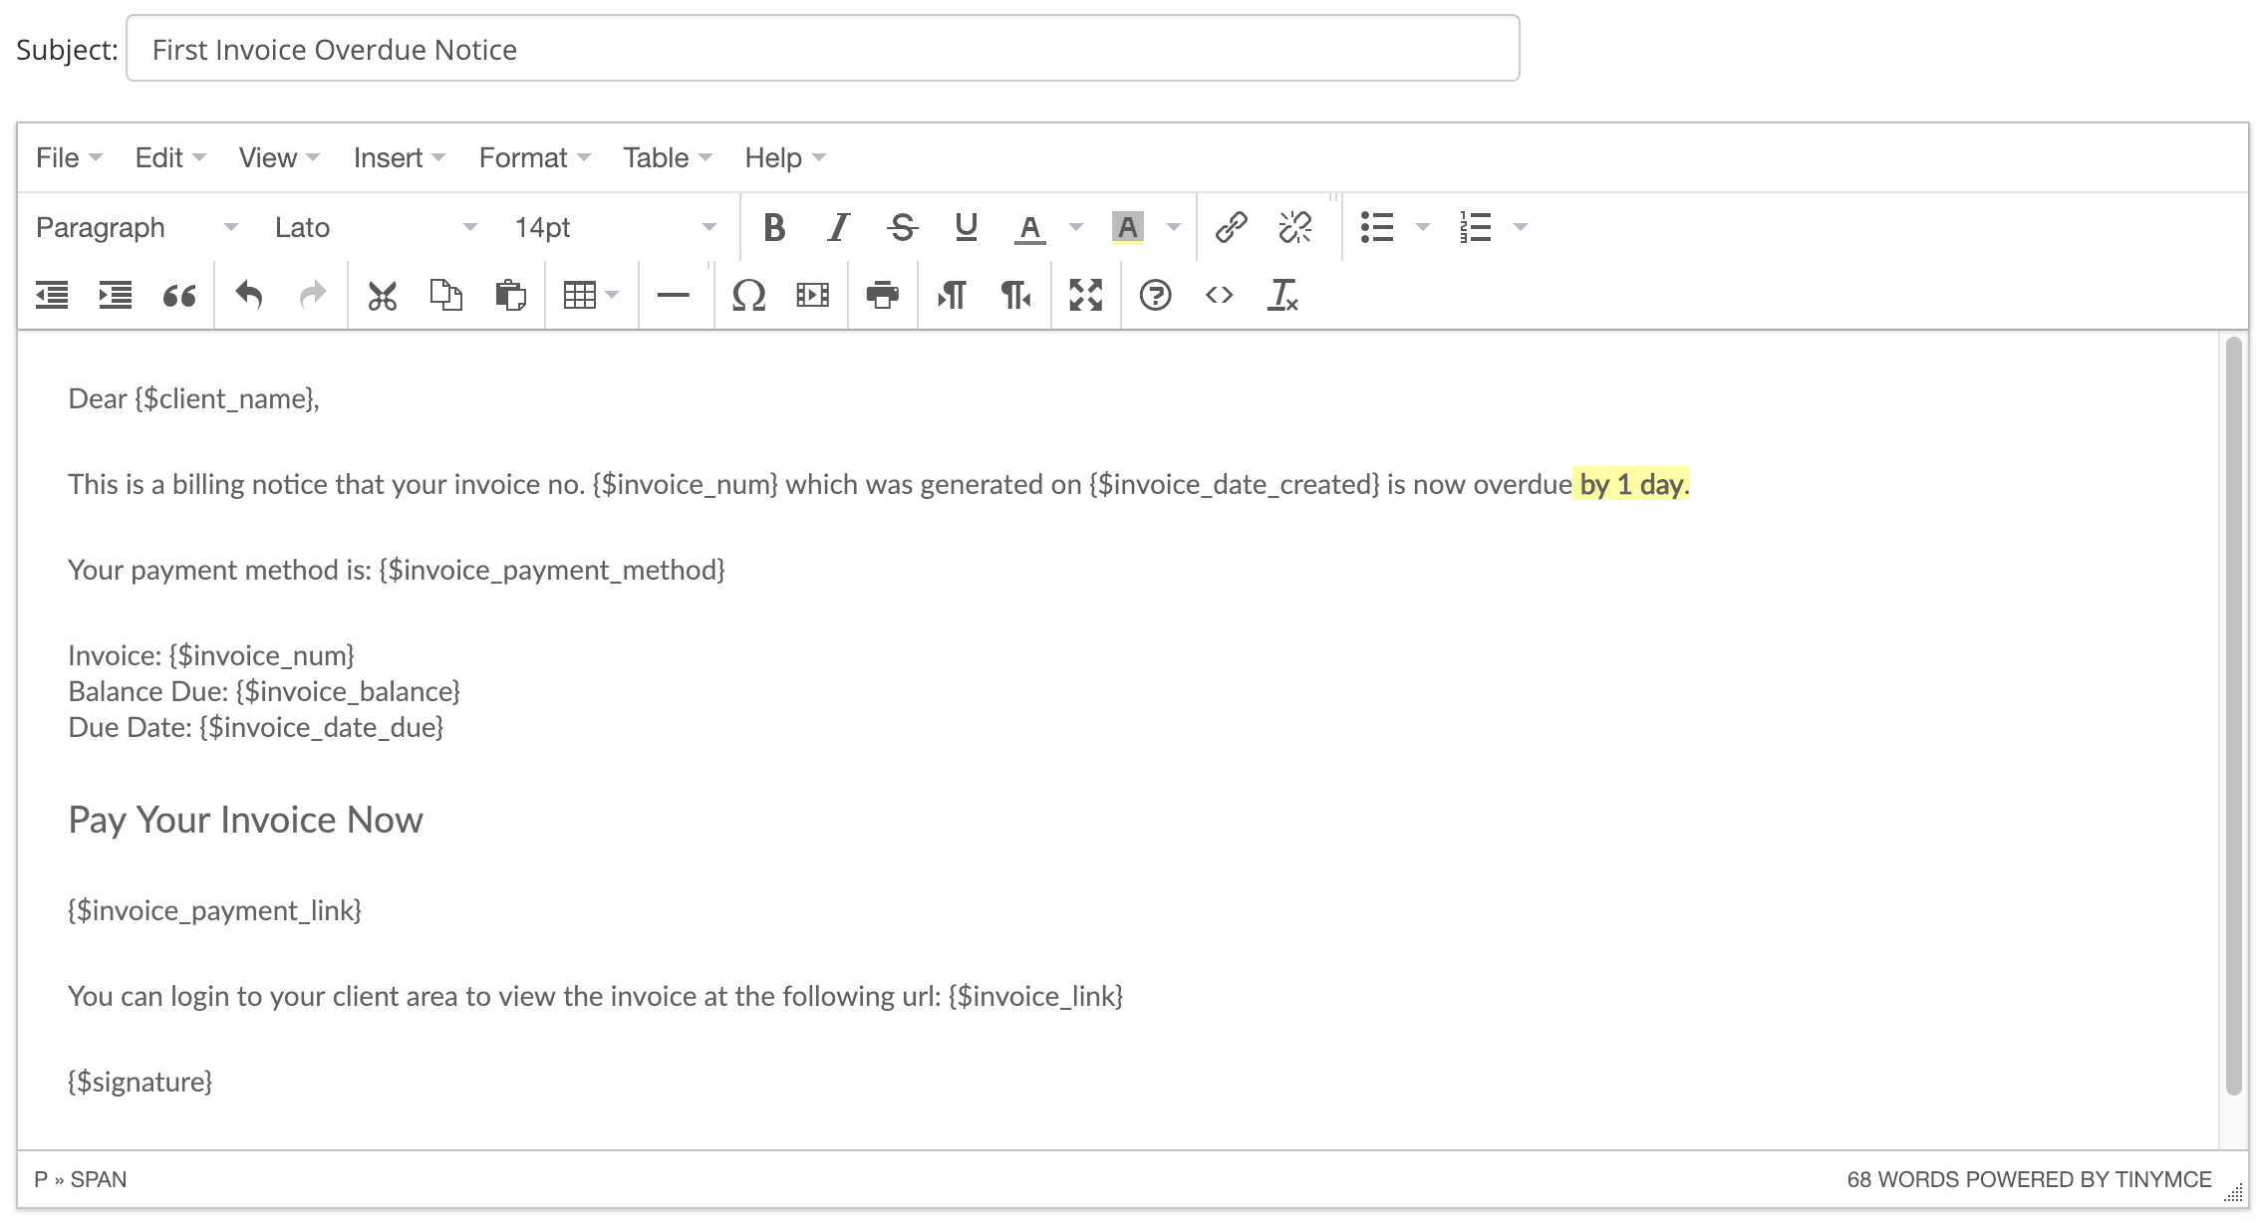
Task: Toggle underline formatting
Action: (966, 227)
